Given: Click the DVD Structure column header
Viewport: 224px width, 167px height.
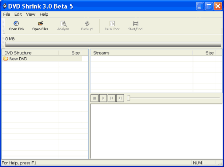Looking at the screenshot, I should 30,53.
